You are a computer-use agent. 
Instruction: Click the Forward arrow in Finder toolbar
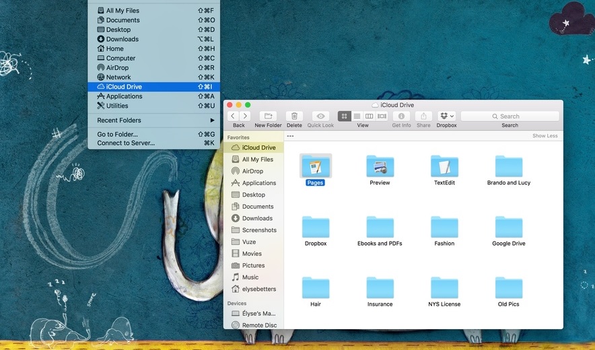point(245,116)
